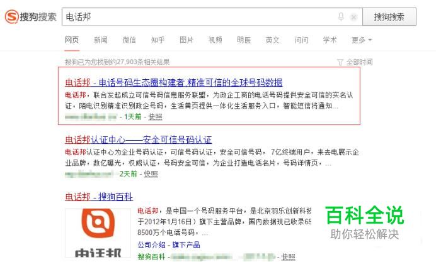
Task: Open the 快照 link of the 1天前 result
Action: [155, 117]
